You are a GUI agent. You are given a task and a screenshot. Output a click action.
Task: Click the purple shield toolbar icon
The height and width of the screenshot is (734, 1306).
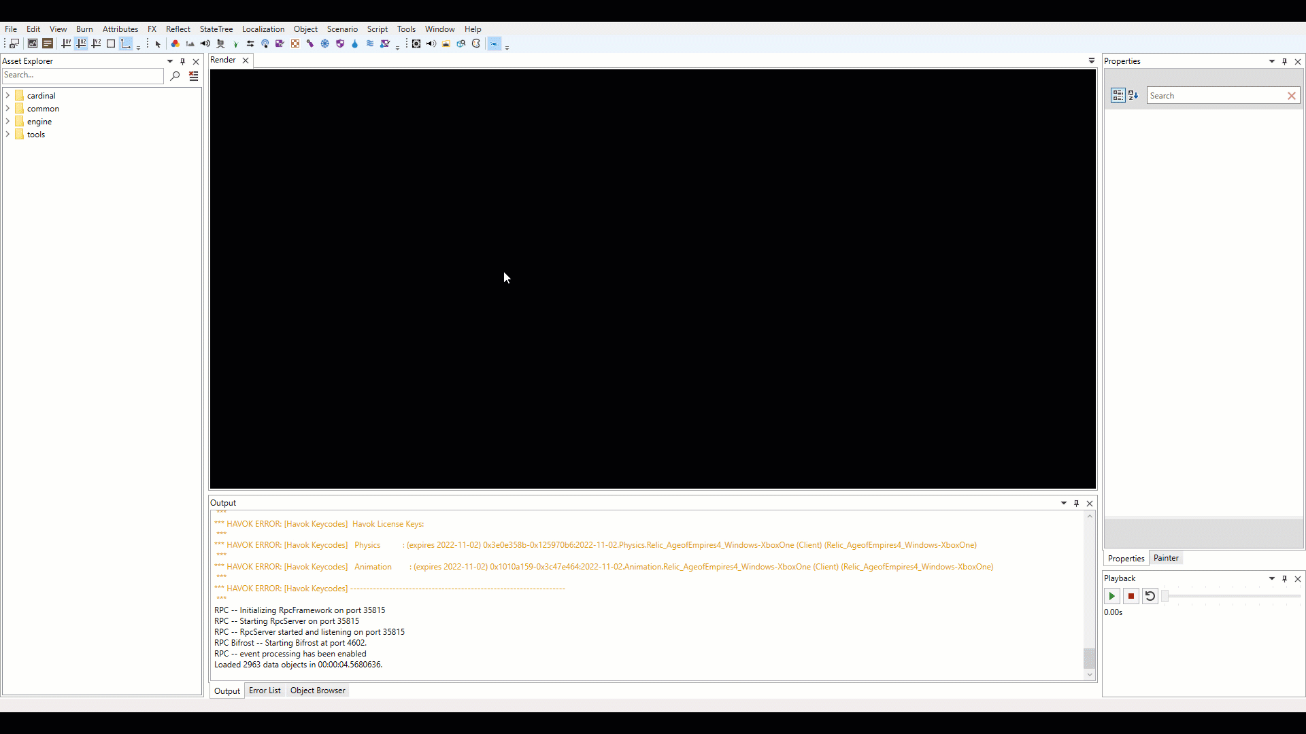click(x=340, y=43)
